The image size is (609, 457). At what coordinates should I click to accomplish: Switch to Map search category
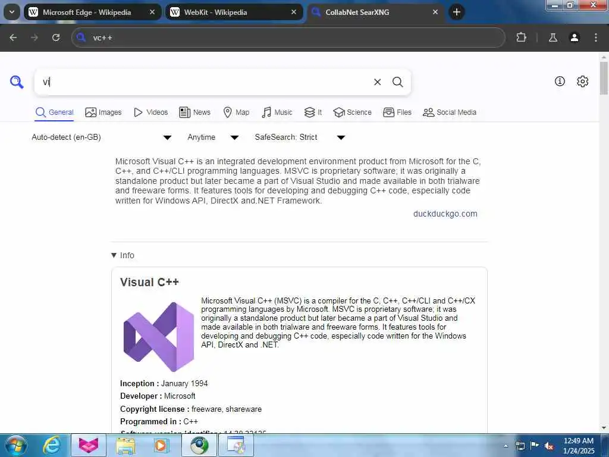click(x=236, y=112)
